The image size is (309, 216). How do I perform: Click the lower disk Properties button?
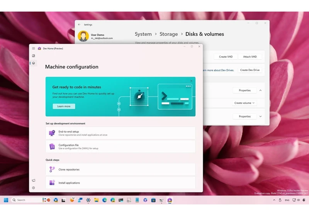(245, 116)
